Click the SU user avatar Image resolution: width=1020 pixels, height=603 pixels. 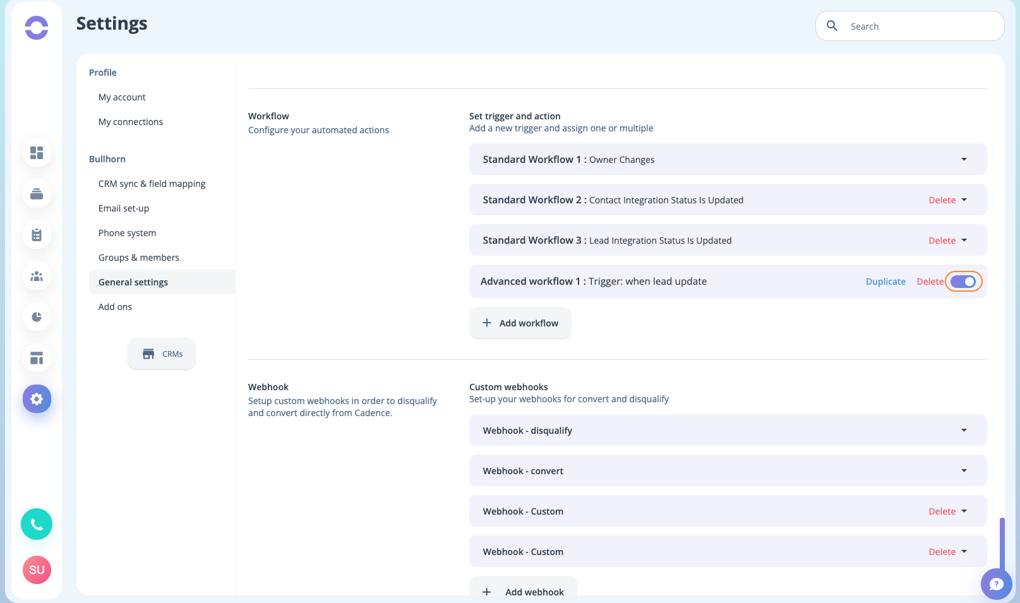(37, 570)
